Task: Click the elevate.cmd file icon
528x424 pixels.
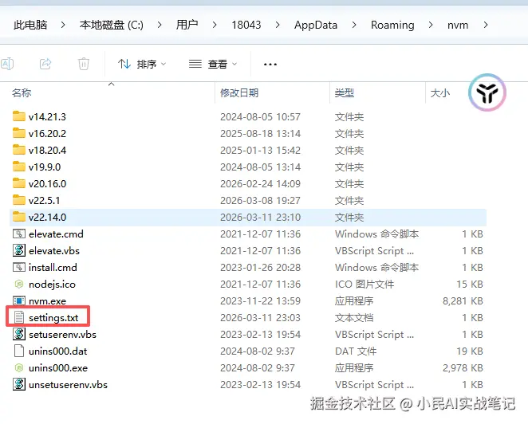Action: (x=19, y=234)
